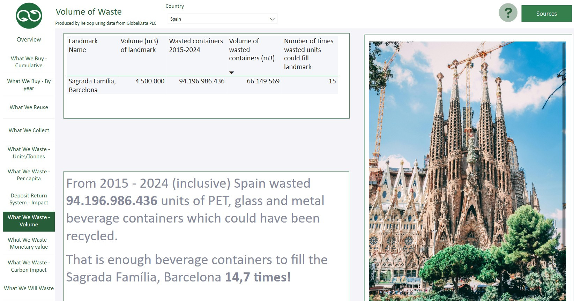Open What We Buy - Cumulative page
Image resolution: width=574 pixels, height=301 pixels.
29,62
